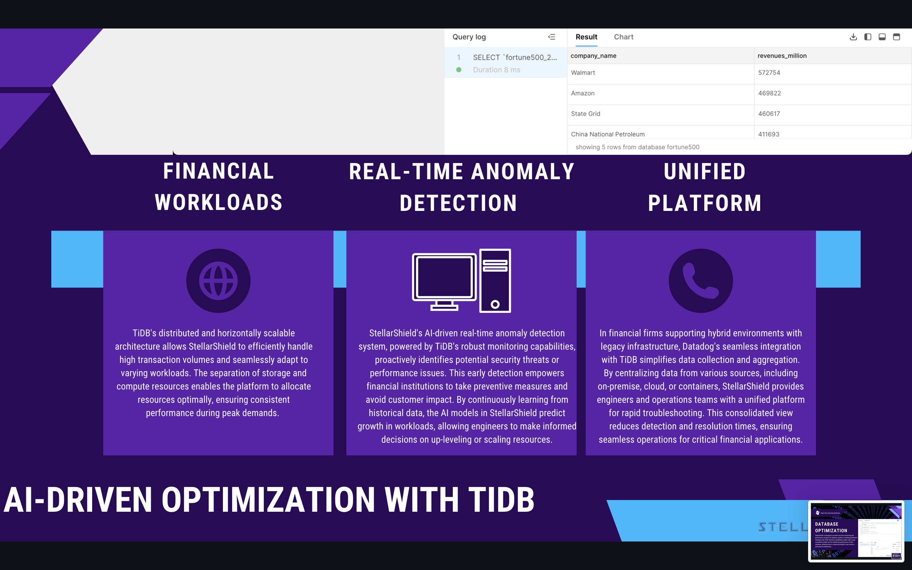The image size is (912, 570).
Task: Switch to the Chart tab
Action: 623,37
